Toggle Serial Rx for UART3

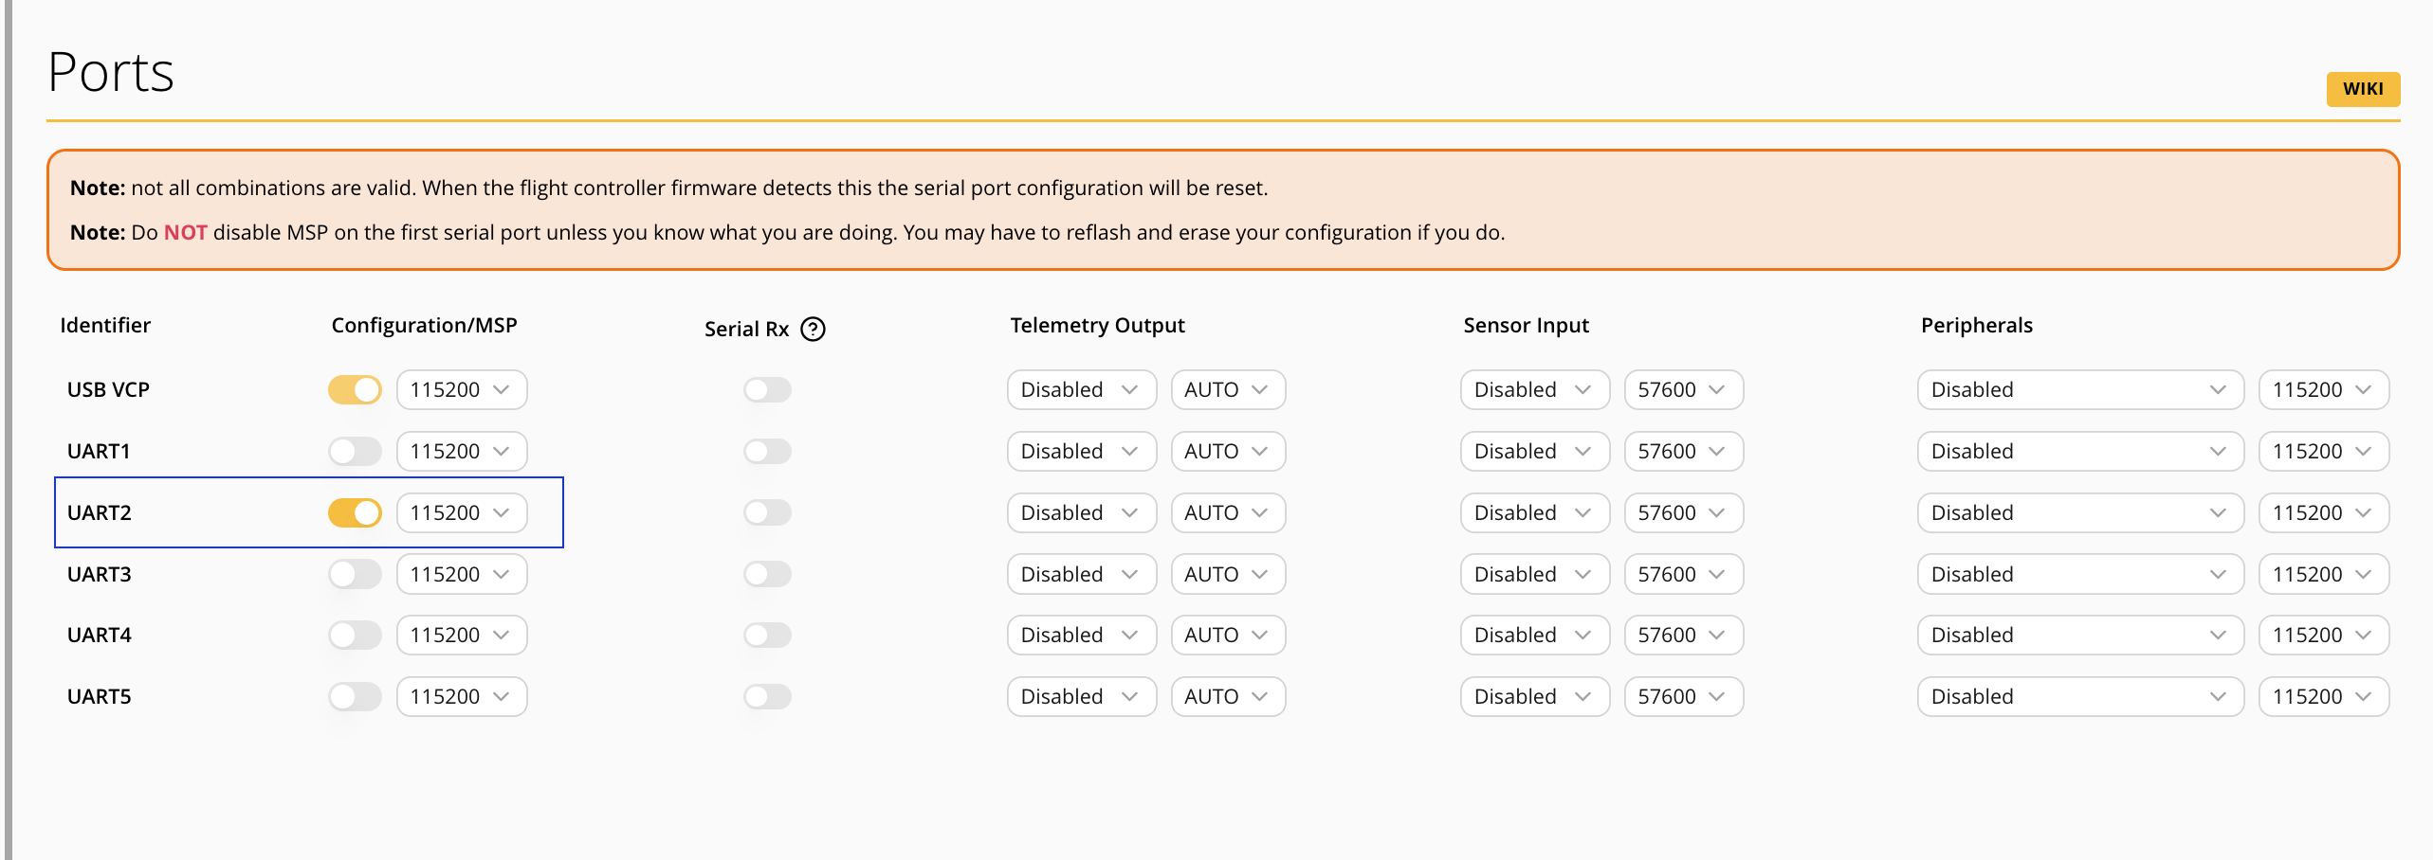pyautogui.click(x=767, y=574)
